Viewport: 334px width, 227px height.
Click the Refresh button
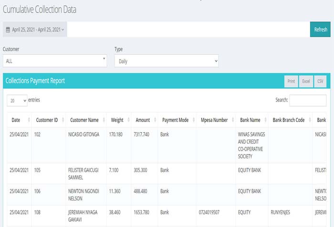320,30
